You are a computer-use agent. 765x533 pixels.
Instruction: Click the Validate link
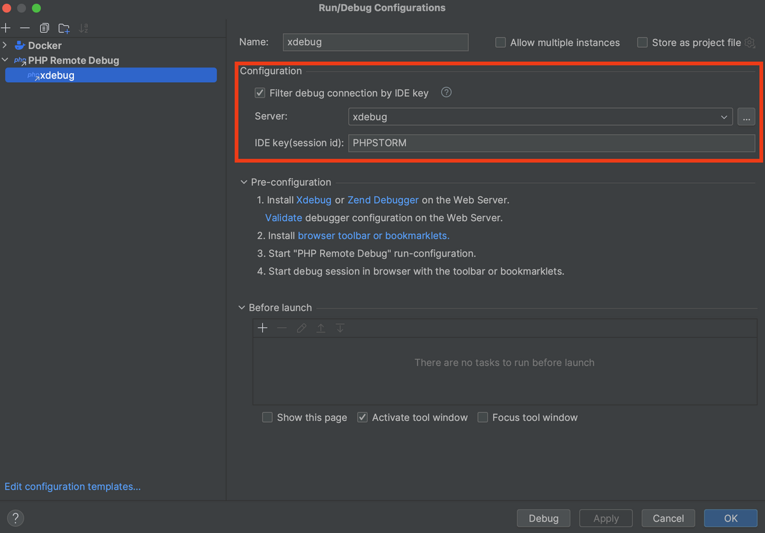[284, 218]
